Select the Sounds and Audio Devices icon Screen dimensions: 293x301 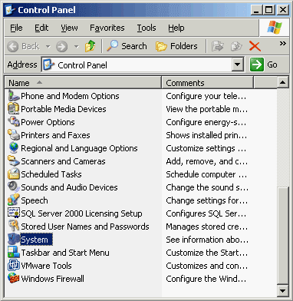click(x=14, y=187)
